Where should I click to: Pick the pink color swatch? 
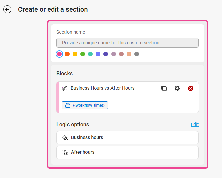coord(59,54)
